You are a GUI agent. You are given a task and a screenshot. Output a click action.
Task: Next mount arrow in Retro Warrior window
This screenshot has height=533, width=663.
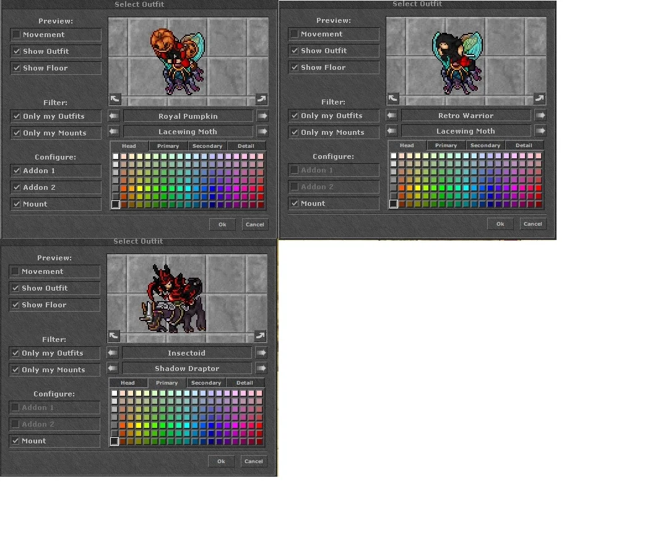click(x=540, y=130)
